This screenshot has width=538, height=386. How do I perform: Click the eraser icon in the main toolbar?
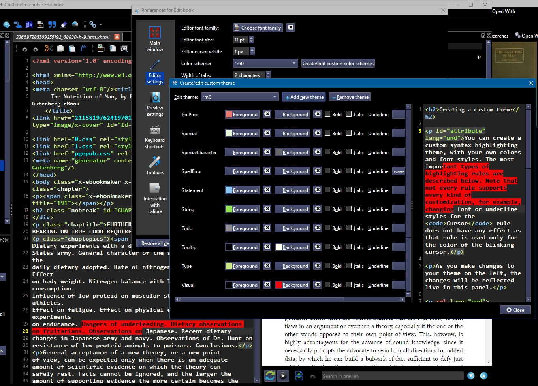tap(64, 24)
